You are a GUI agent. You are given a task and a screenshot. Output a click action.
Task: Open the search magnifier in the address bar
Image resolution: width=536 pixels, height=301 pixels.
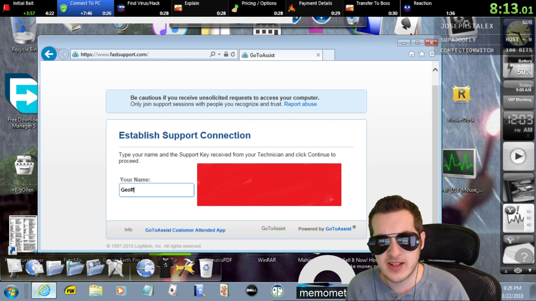tap(212, 54)
